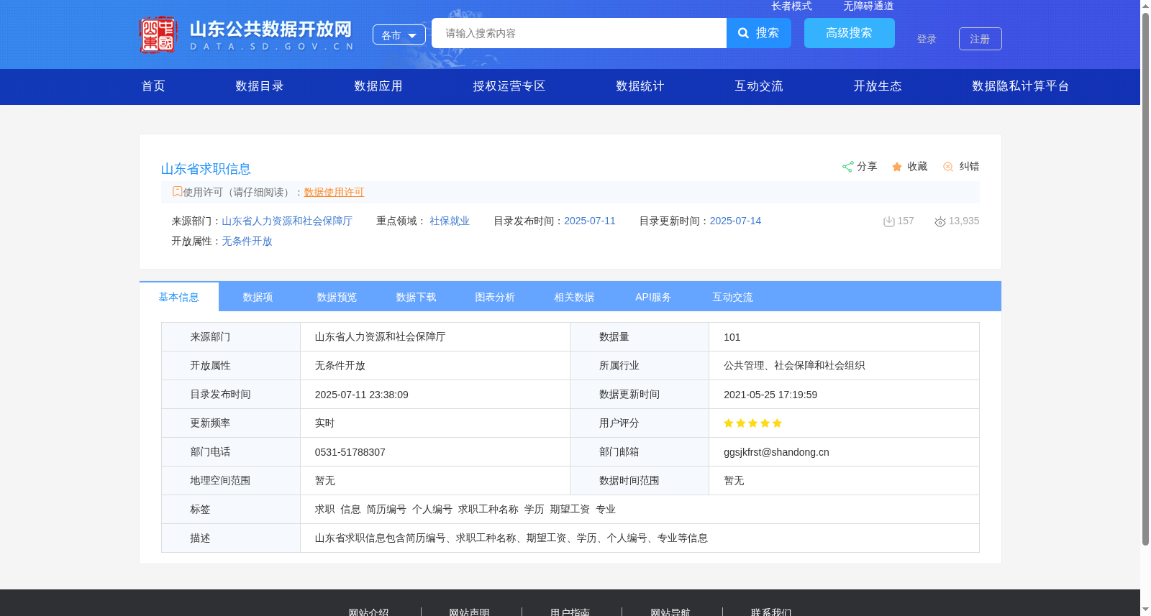
Task: Switch to the 数据下载 tab
Action: tap(417, 297)
